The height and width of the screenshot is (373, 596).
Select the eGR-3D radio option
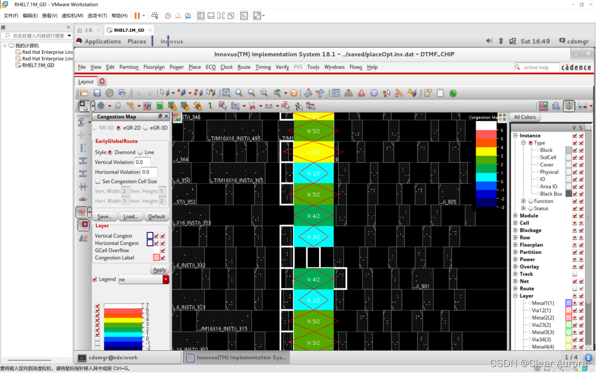145,128
